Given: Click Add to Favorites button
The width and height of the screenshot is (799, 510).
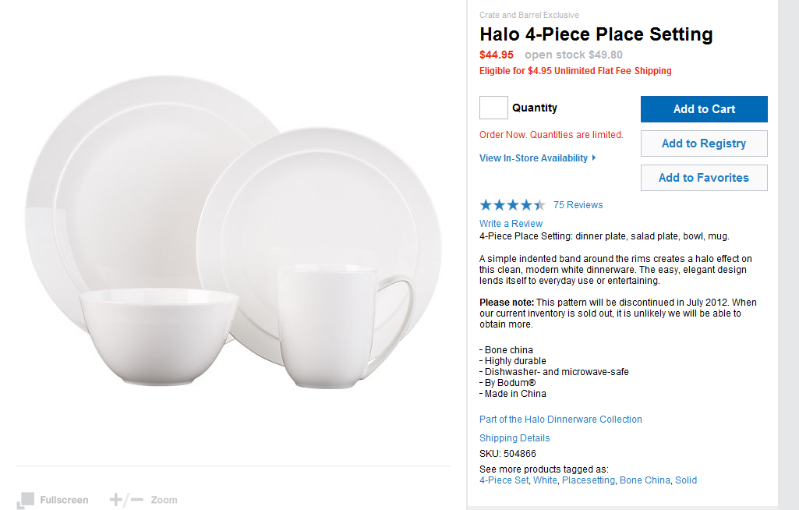Looking at the screenshot, I should click(x=704, y=178).
